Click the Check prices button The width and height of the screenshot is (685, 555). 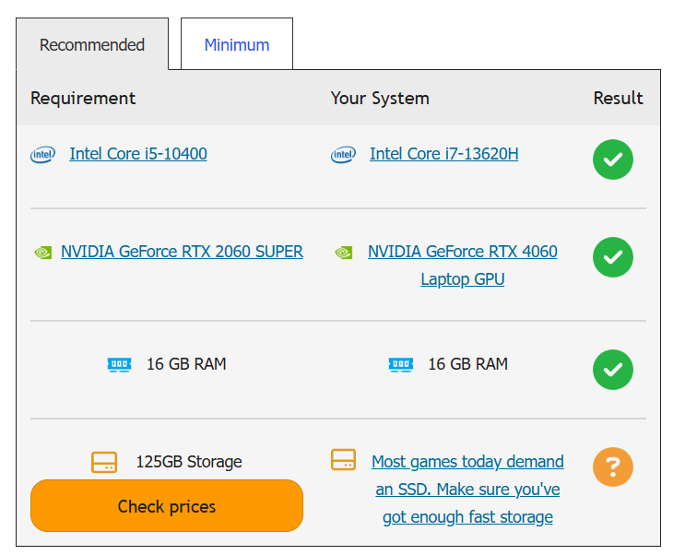click(167, 506)
